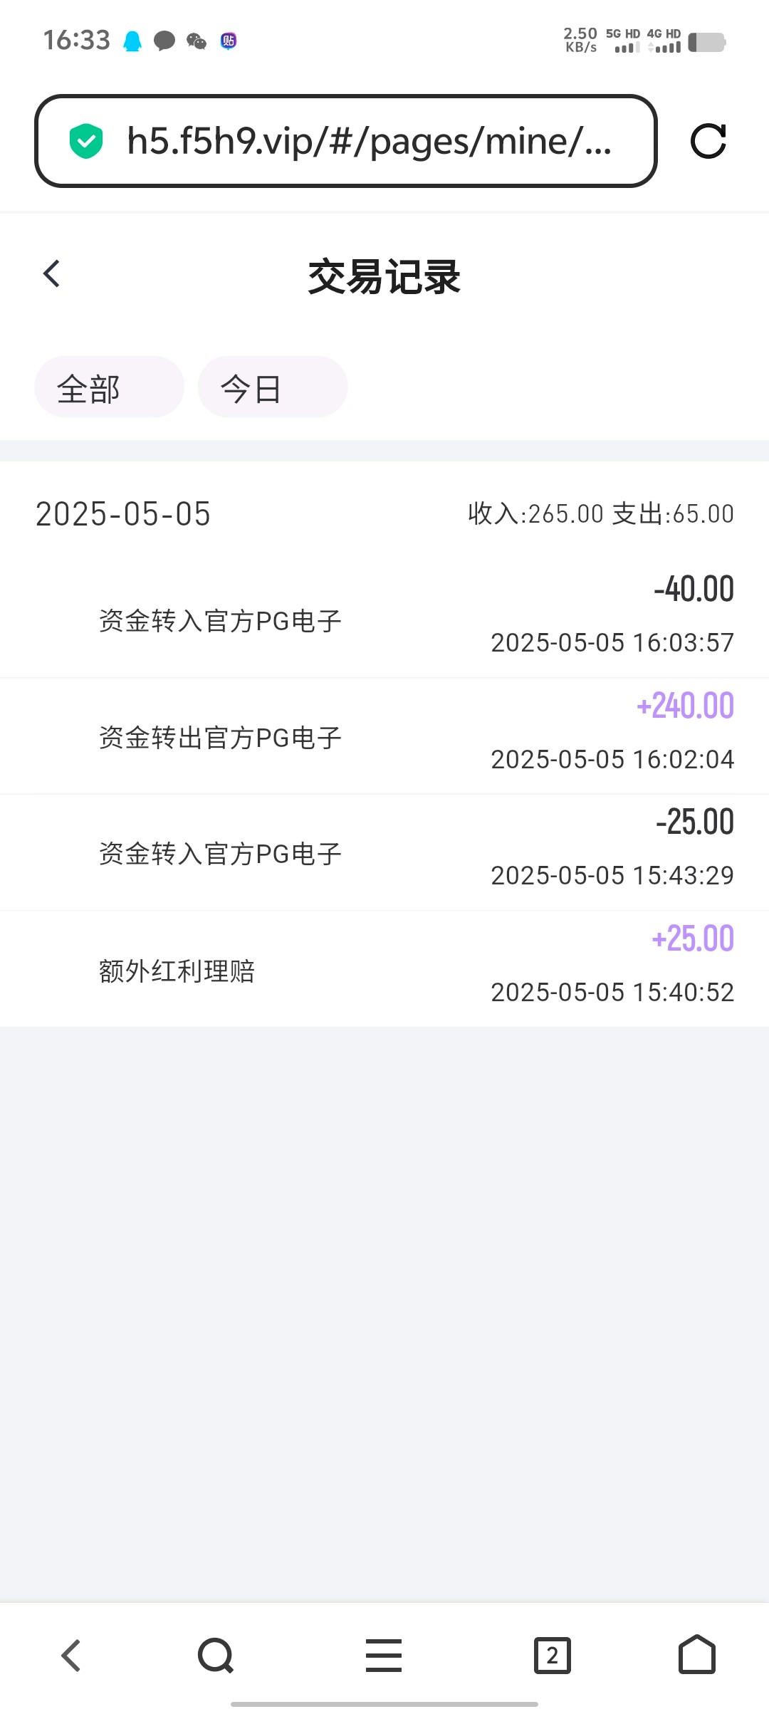Go back from 交易记录 page
The image size is (769, 1709).
(51, 273)
